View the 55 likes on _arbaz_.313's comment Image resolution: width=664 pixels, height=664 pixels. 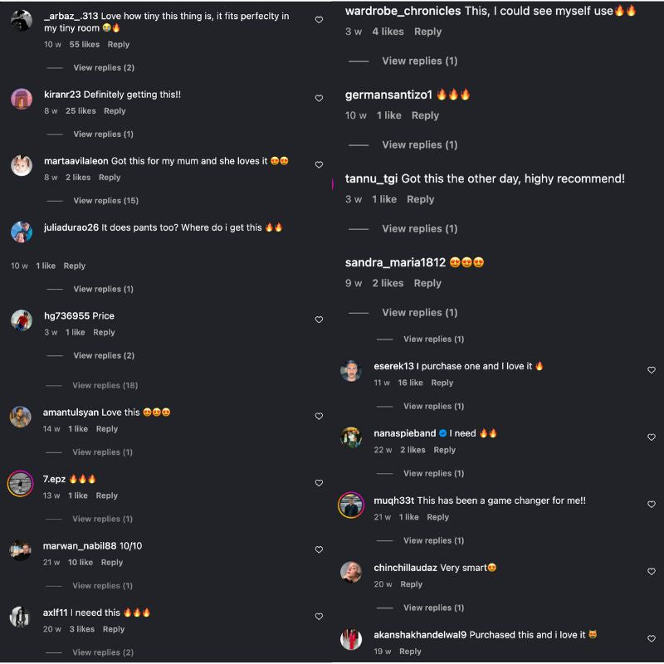(x=85, y=44)
